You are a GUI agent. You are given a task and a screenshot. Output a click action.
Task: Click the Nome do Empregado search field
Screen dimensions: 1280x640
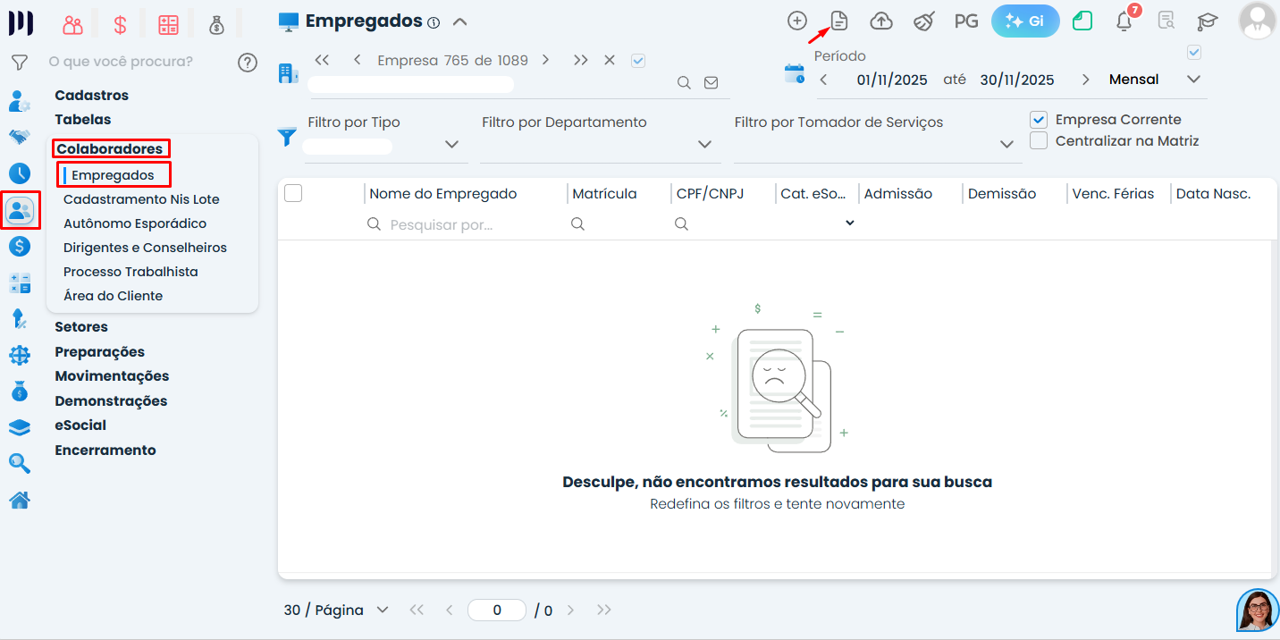465,224
